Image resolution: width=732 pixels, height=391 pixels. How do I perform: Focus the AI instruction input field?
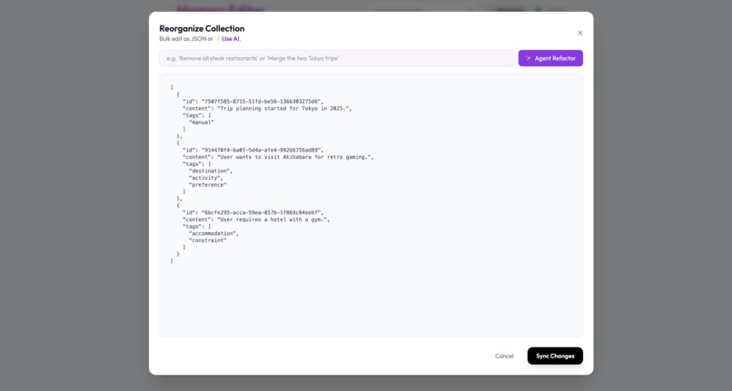click(x=337, y=58)
